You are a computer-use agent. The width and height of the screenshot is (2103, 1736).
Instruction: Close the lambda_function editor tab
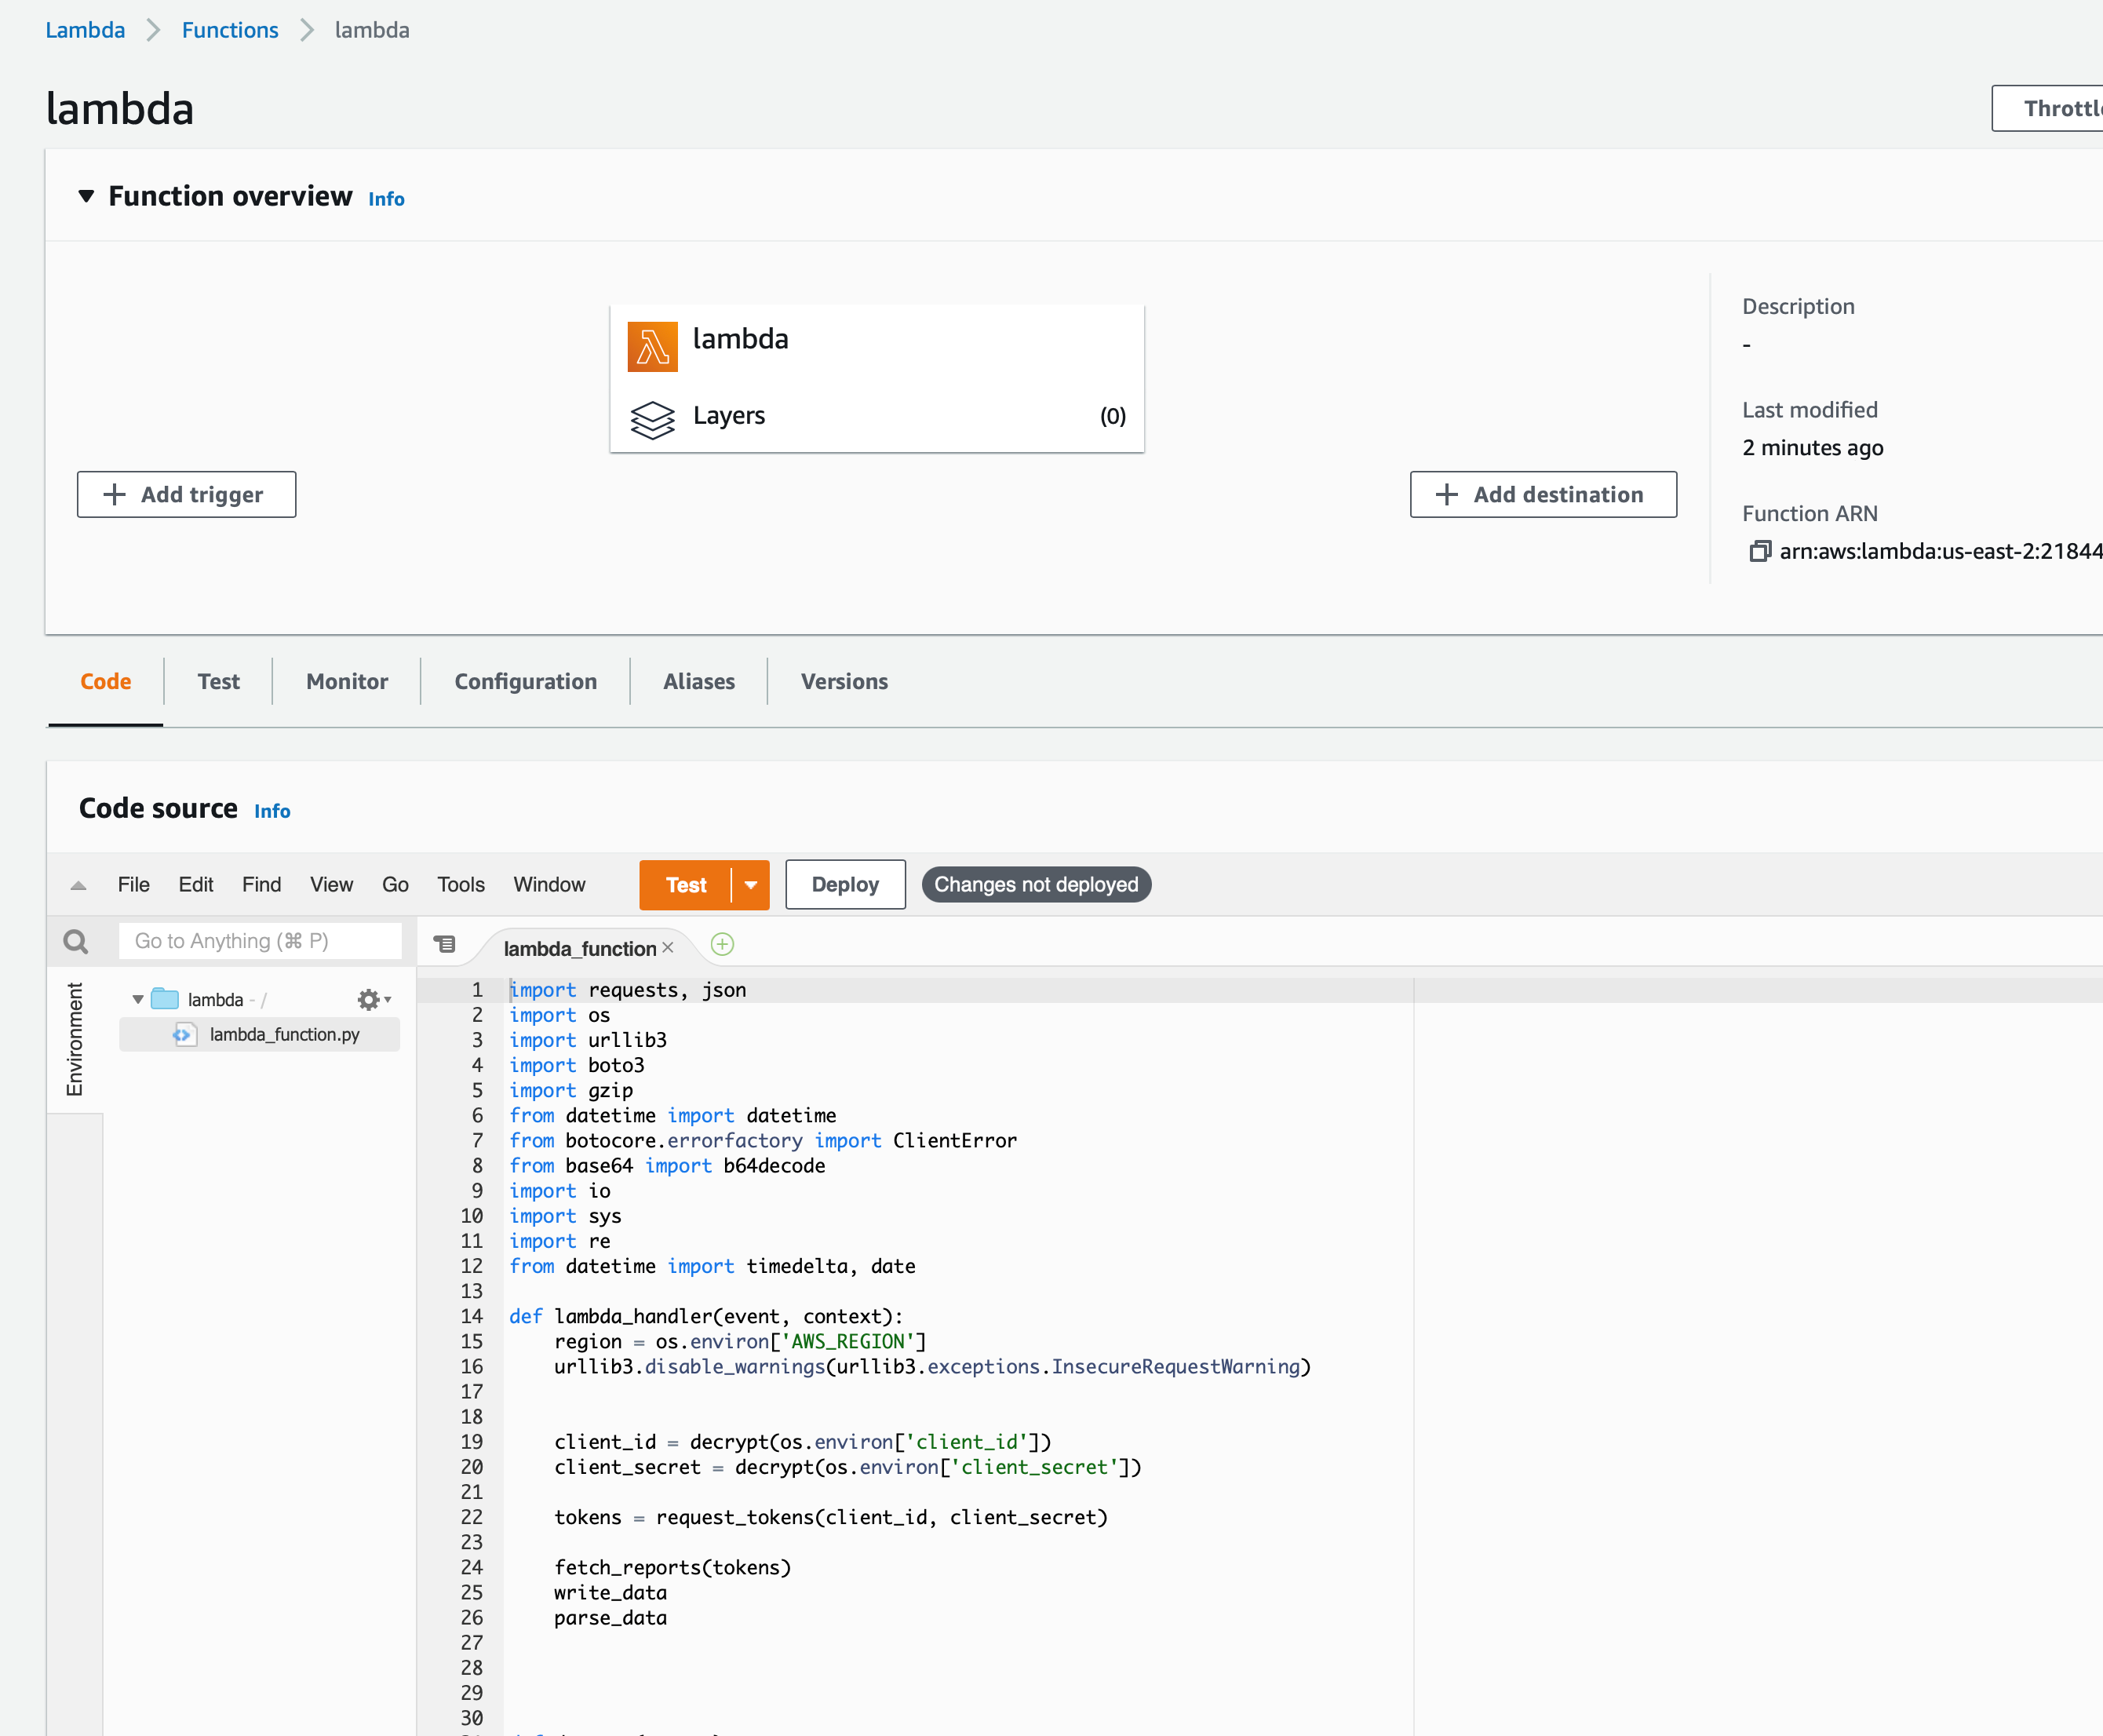(668, 947)
